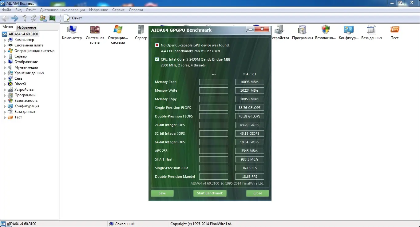
Task: Go up one level with the Up arrow
Action: (25, 18)
